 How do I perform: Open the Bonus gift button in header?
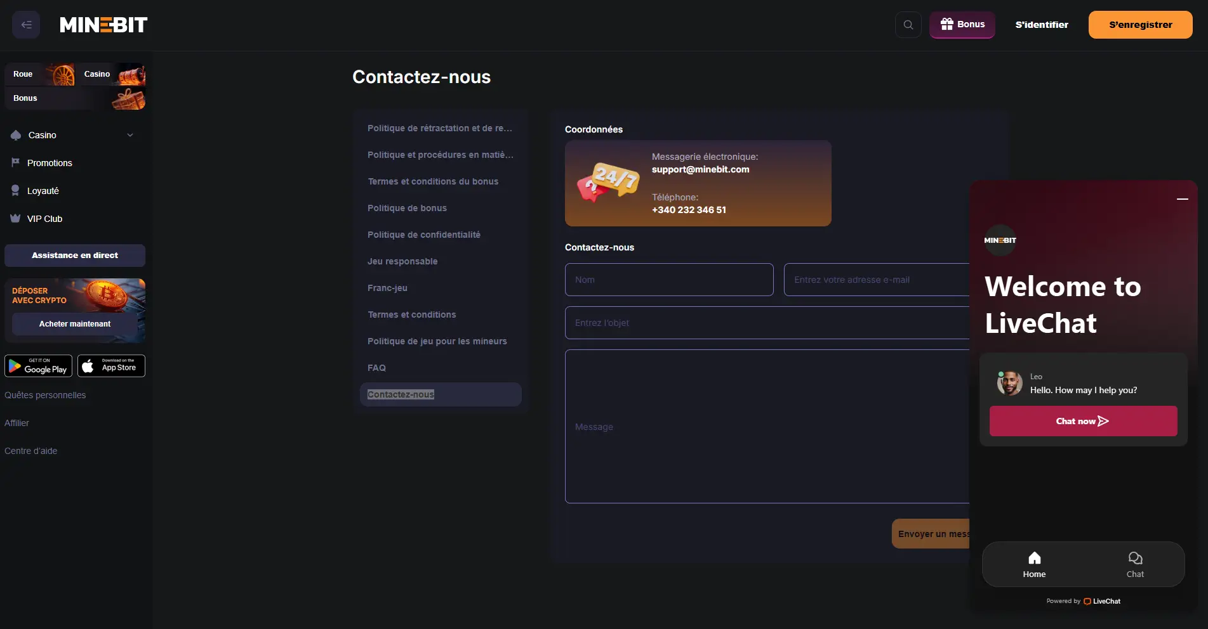click(962, 25)
